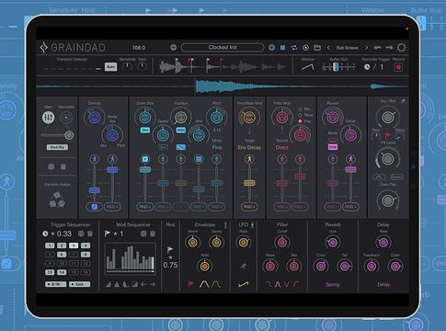Image resolution: width=446 pixels, height=331 pixels.
Task: Shift Mod Sequencer right with arrow
Action: (x=153, y=284)
